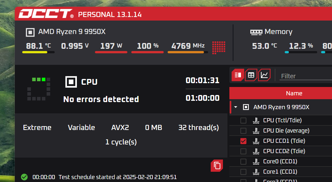Check the CPU Die (average) checkbox
This screenshot has height=182, width=332.
coord(244,131)
